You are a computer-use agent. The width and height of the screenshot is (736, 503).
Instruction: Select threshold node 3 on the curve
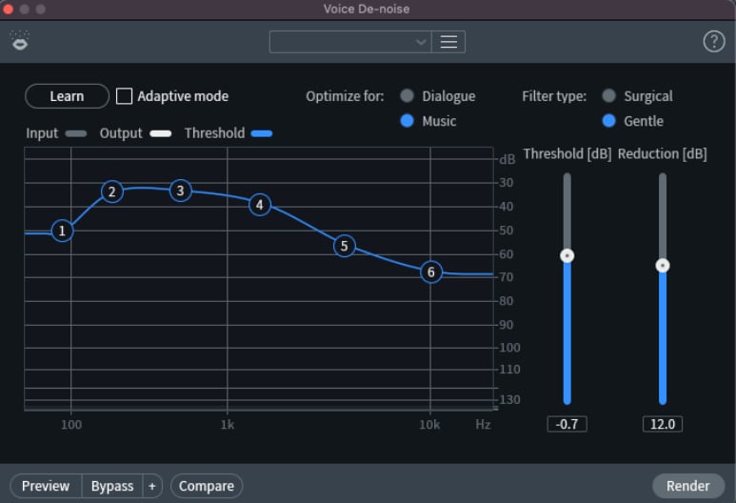click(x=180, y=191)
